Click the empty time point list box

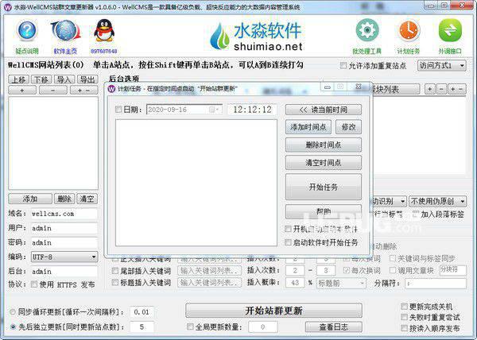click(196, 182)
